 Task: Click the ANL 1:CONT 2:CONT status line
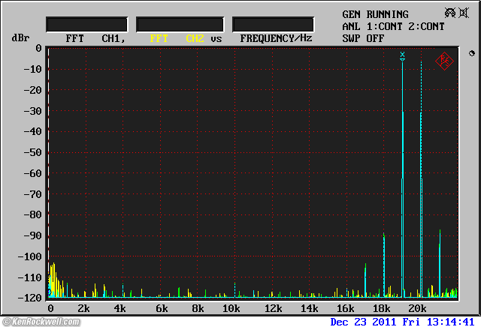click(393, 26)
